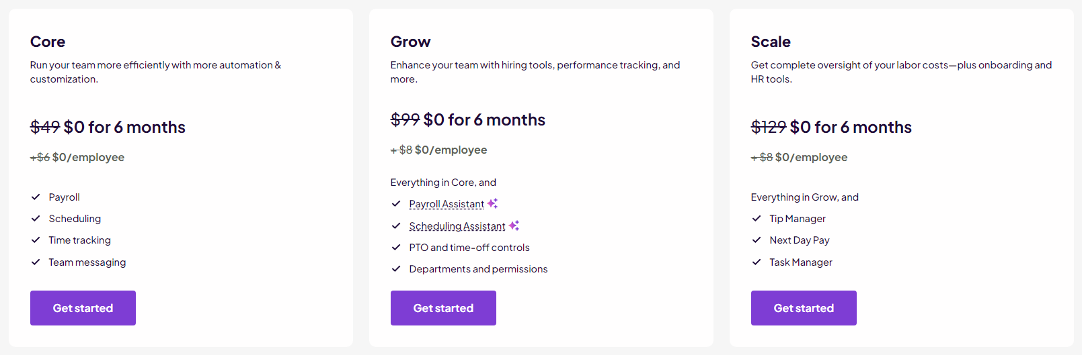Open the Payroll Assistant link
Viewport: 1082px width, 355px height.
click(x=447, y=204)
